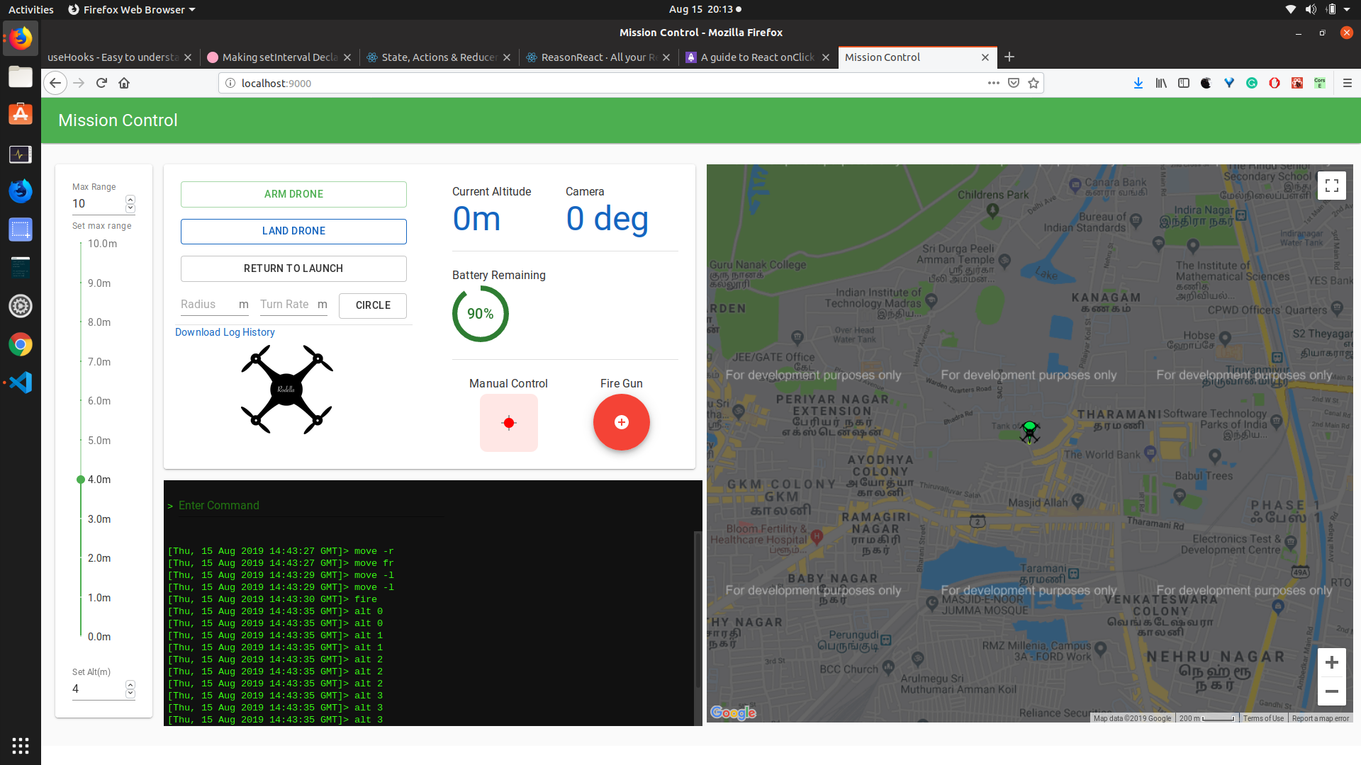
Task: Click Download Log History link
Action: tap(225, 332)
